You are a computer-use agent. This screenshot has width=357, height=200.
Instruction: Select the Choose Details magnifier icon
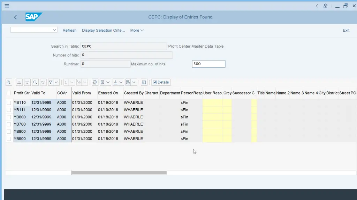coord(8,82)
